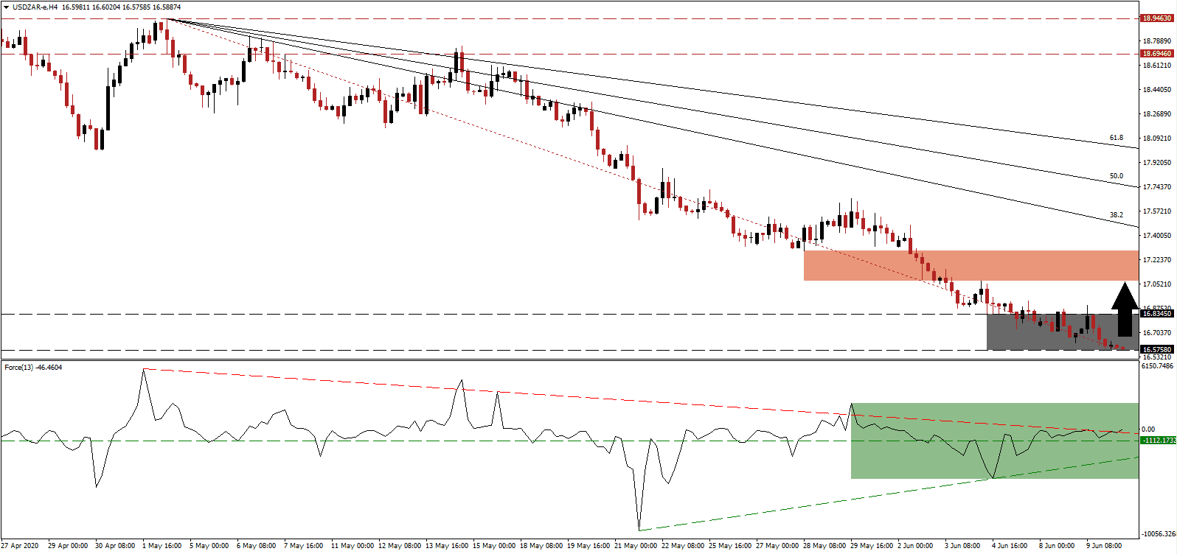The width and height of the screenshot is (1177, 554).
Task: Select the red 18.69460 price tag
Action: pyautogui.click(x=1156, y=54)
